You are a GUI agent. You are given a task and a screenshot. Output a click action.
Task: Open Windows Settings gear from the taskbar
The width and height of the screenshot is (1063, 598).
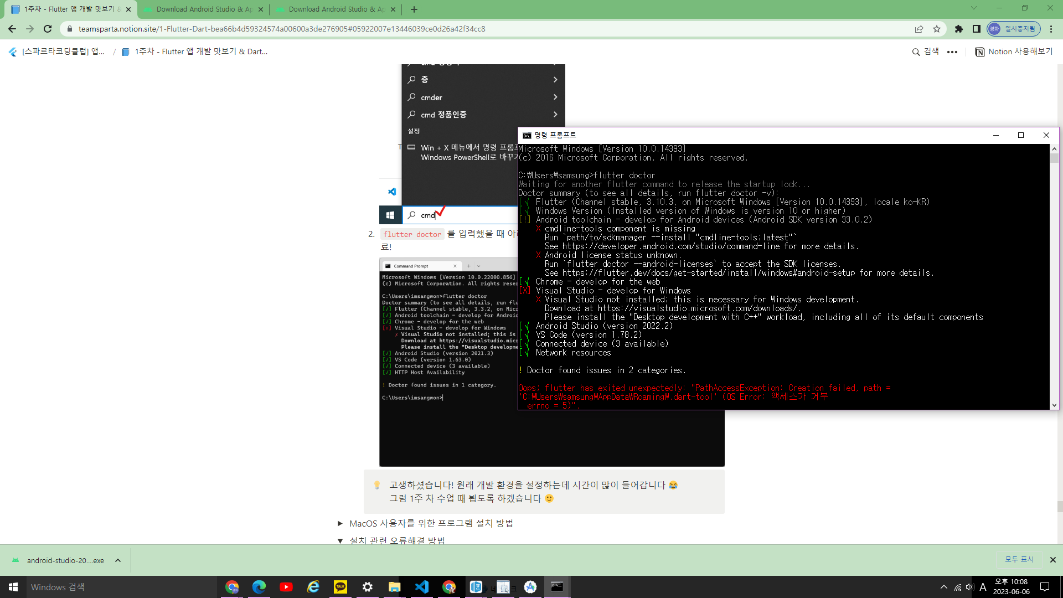point(368,587)
